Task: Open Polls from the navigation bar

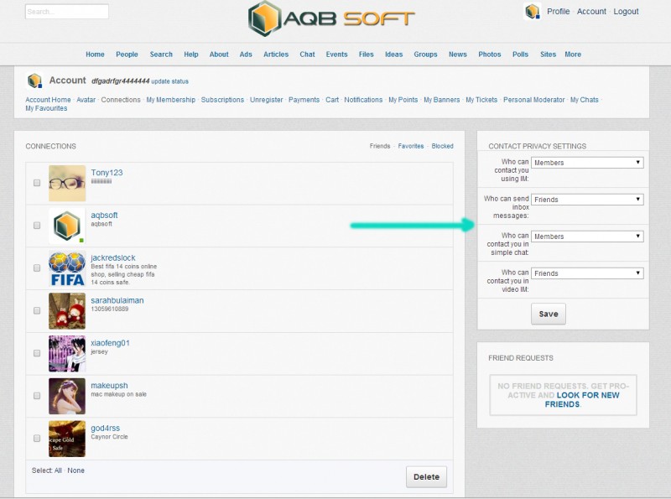Action: click(x=520, y=55)
